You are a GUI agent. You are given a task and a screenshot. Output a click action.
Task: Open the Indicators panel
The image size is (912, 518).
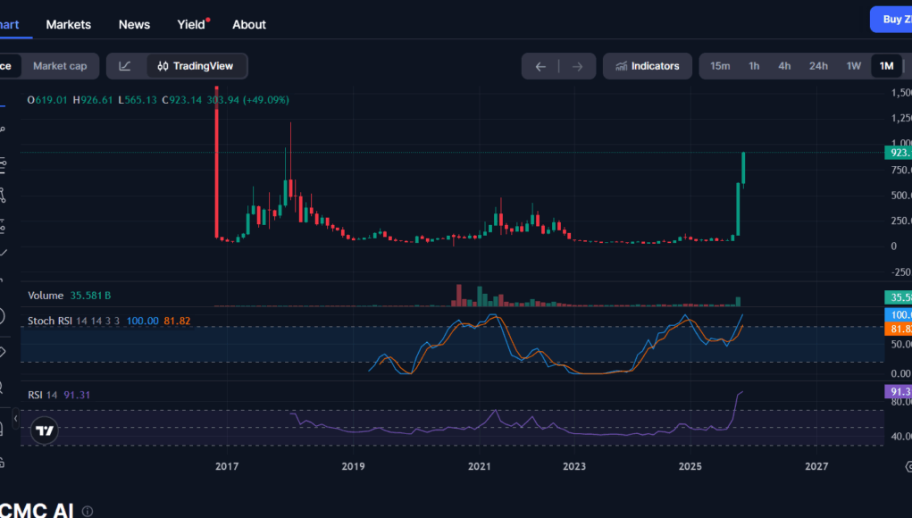pyautogui.click(x=647, y=66)
